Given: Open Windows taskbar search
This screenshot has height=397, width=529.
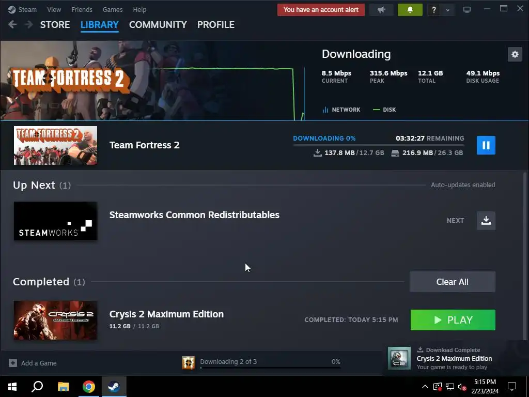Looking at the screenshot, I should point(37,387).
